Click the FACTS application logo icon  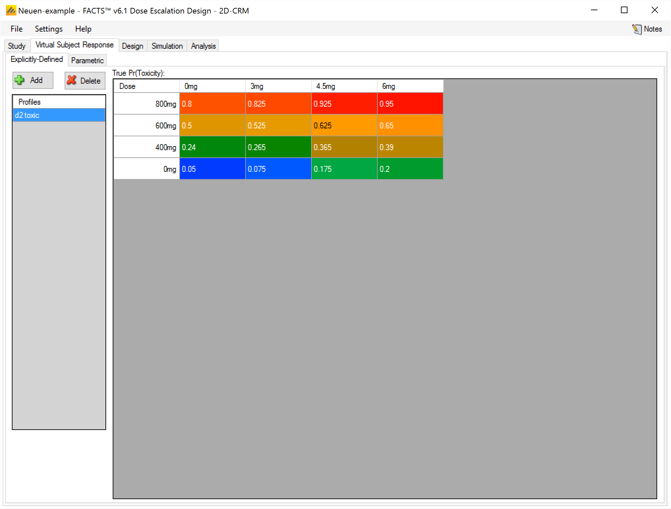(11, 11)
